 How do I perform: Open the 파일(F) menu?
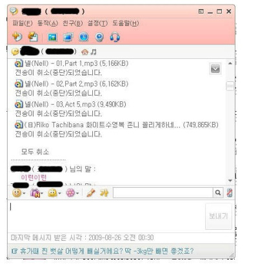point(23,23)
